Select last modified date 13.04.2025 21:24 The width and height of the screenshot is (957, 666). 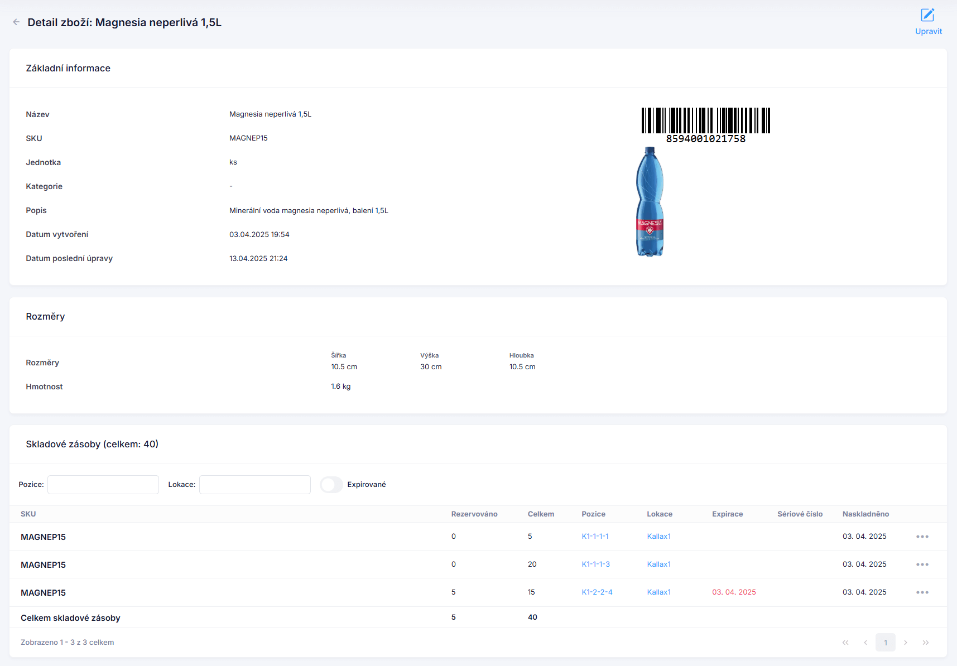[258, 259]
